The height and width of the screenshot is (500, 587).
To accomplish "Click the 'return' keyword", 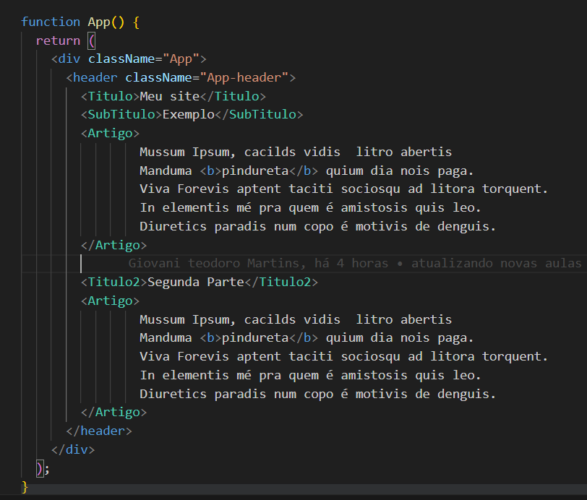I will [x=58, y=40].
